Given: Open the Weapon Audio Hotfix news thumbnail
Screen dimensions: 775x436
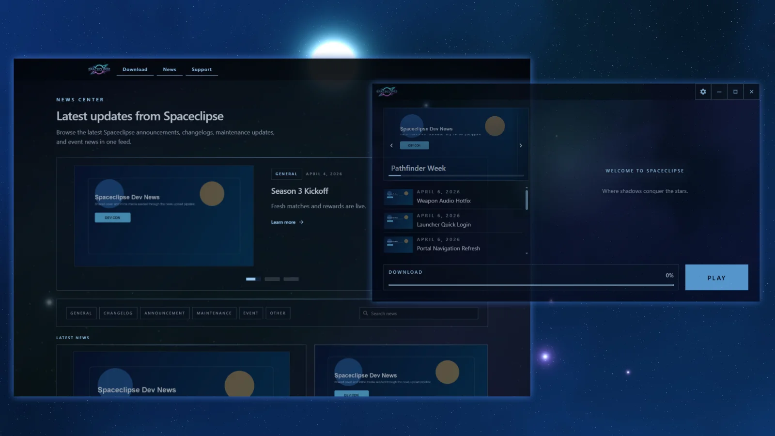Looking at the screenshot, I should click(x=398, y=197).
